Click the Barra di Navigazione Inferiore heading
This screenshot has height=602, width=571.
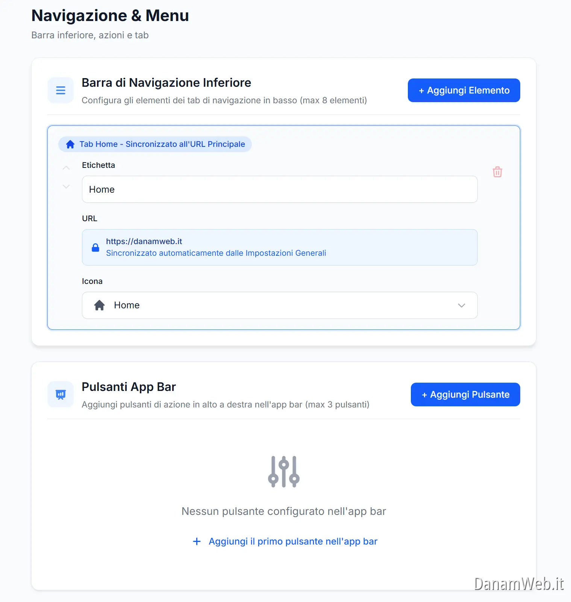(166, 83)
